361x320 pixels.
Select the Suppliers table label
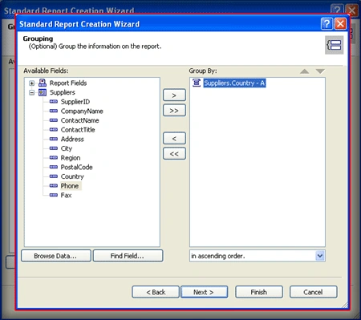(x=63, y=92)
